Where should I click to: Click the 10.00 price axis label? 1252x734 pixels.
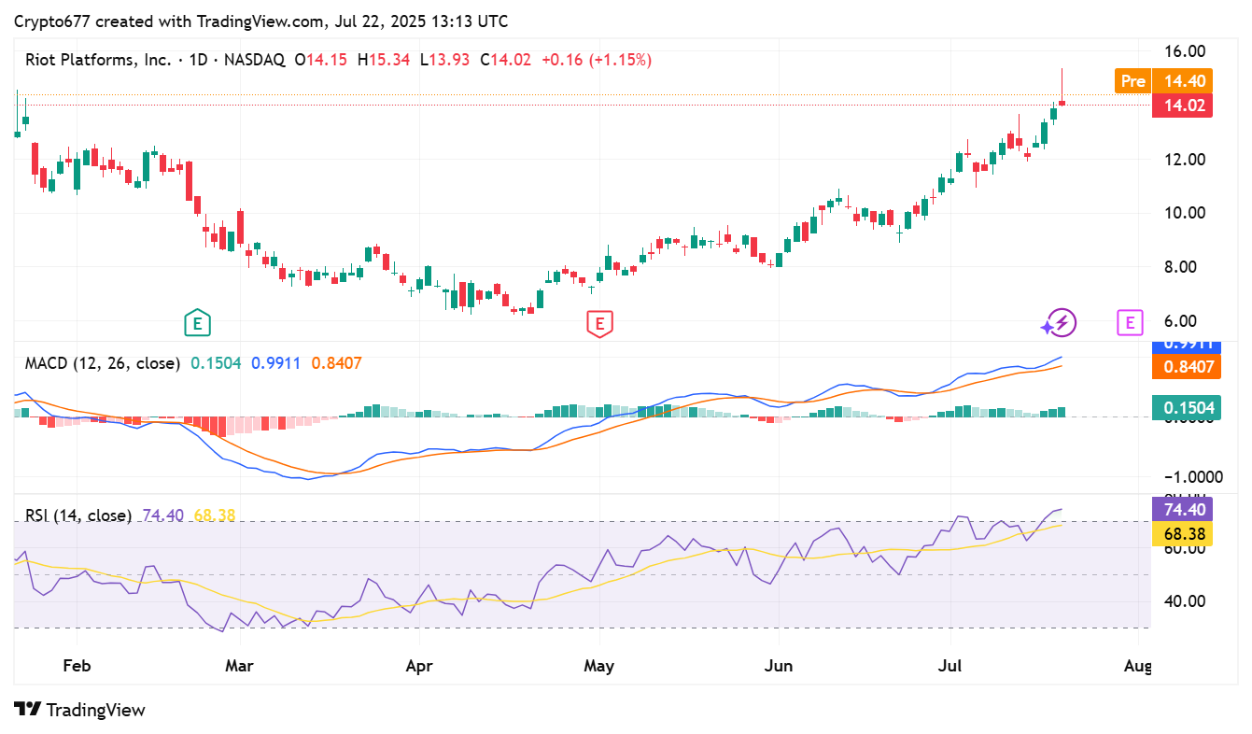(1184, 213)
